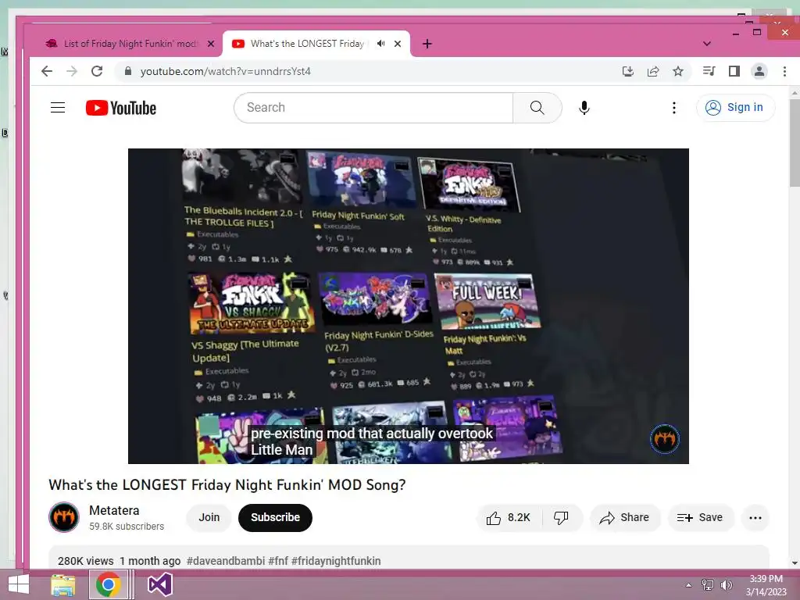The height and width of the screenshot is (600, 800).
Task: Expand the tab search chevron dropdown
Action: click(706, 44)
